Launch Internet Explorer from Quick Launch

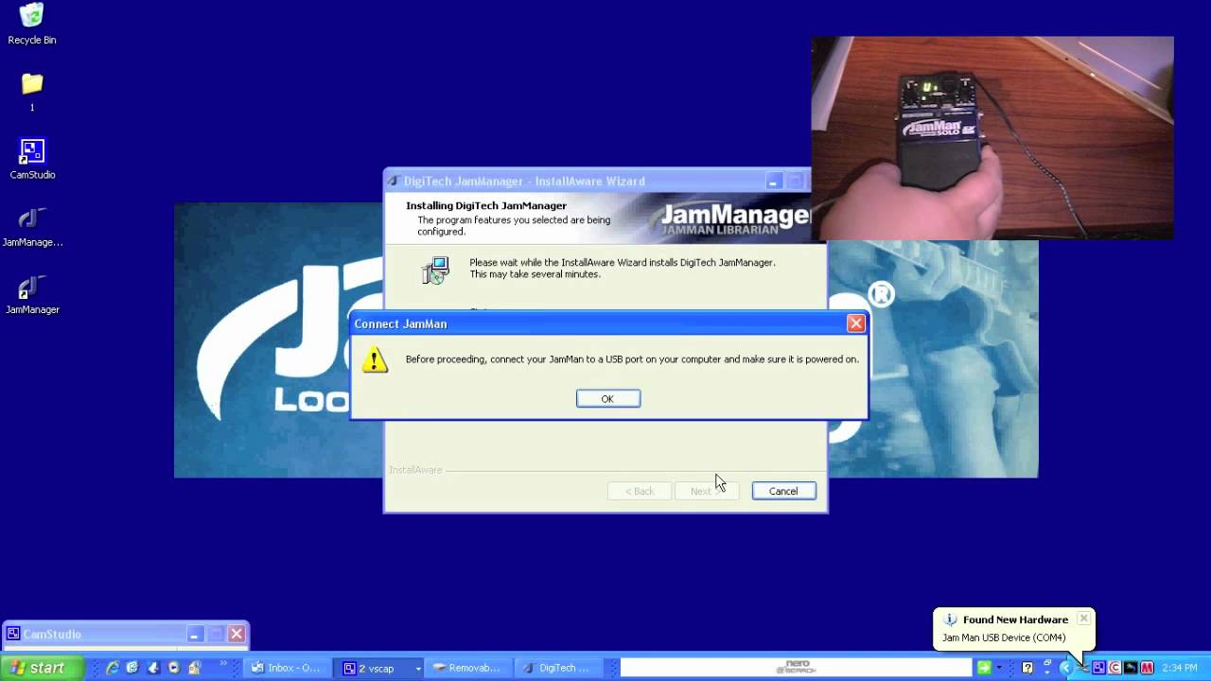[x=112, y=668]
